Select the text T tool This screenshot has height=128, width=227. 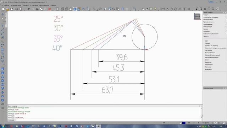(x=184, y=9)
